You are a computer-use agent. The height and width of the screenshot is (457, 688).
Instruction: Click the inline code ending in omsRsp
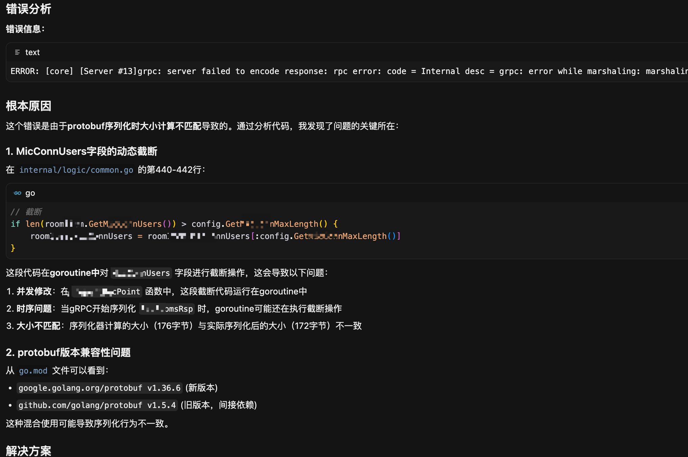click(x=167, y=309)
